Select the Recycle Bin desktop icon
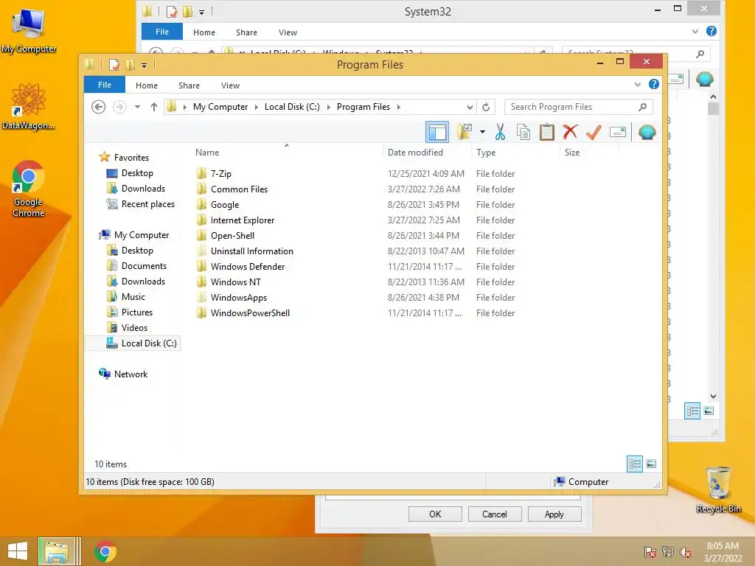This screenshot has width=755, height=566. [718, 489]
